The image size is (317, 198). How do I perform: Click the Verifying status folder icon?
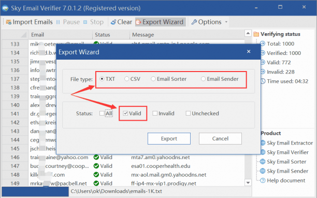256,34
